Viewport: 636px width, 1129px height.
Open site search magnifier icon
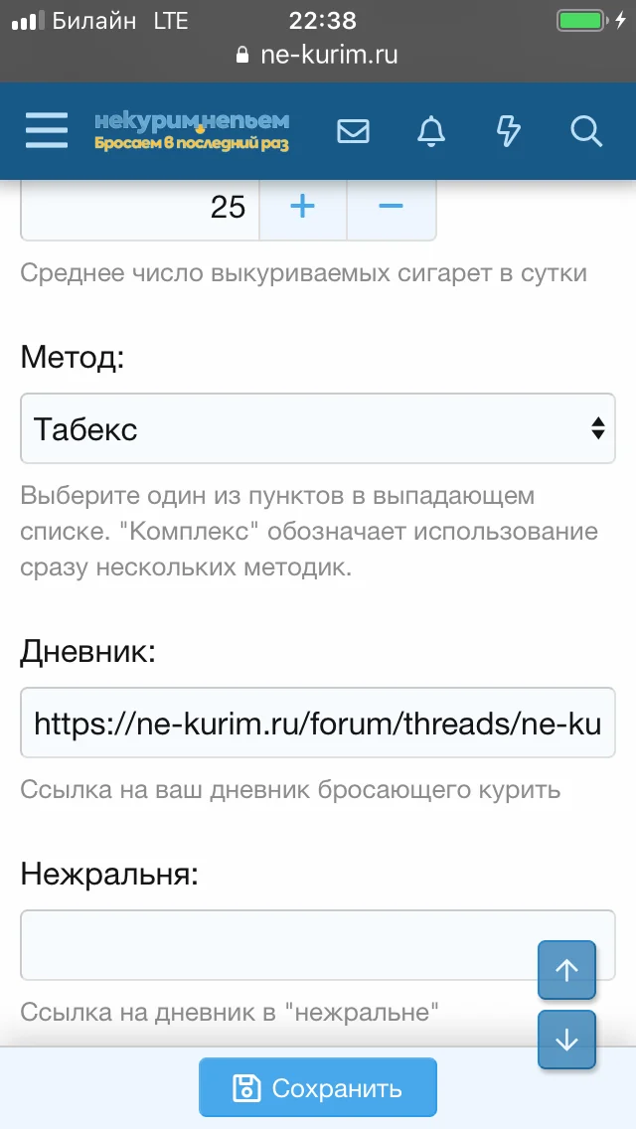(x=586, y=131)
